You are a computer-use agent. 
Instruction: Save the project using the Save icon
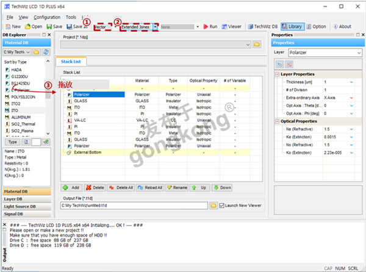pos(54,27)
